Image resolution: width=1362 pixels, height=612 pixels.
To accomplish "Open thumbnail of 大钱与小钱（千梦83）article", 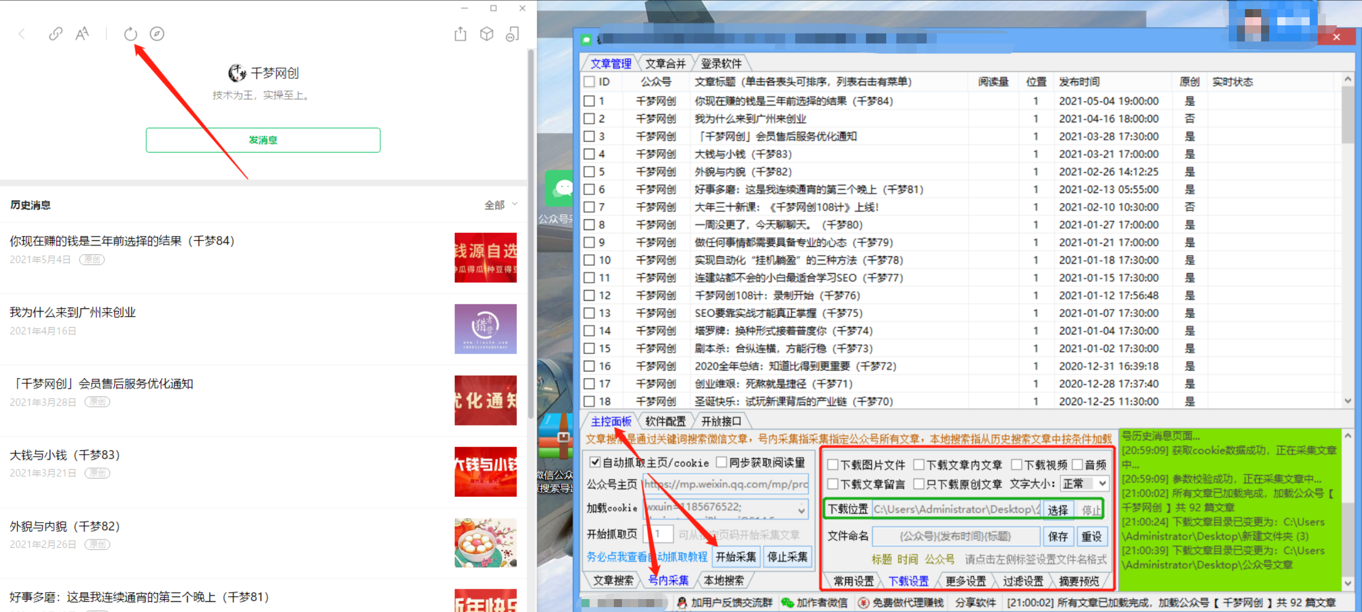I will 485,471.
